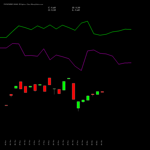Select the 17 Nov date label

pos(44,142)
